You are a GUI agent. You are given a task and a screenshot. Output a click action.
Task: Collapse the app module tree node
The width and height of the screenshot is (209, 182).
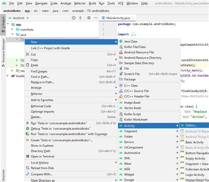tap(8, 24)
